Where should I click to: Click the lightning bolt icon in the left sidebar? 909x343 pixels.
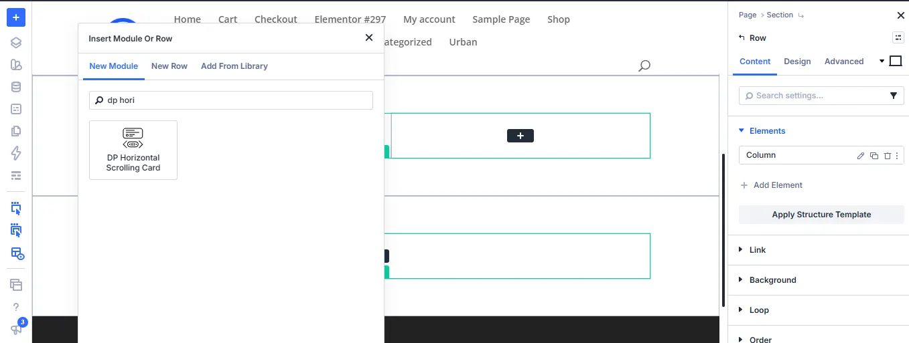(x=16, y=153)
